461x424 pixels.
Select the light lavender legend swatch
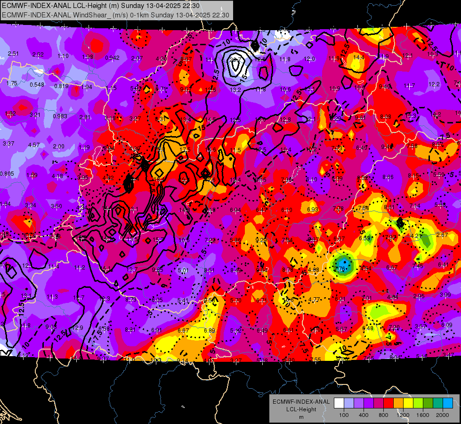click(349, 403)
